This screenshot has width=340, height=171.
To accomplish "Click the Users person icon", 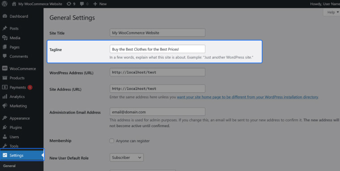I will point(5,137).
